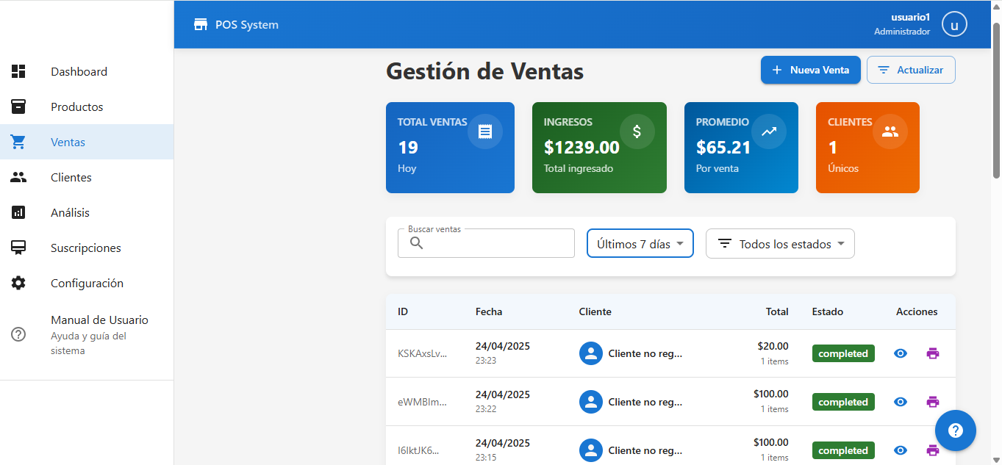View details of the KSKAxsLv sale
The height and width of the screenshot is (465, 1002).
[901, 353]
